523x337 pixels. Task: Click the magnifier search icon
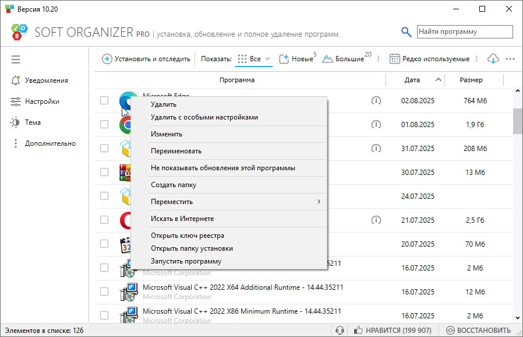tap(406, 32)
